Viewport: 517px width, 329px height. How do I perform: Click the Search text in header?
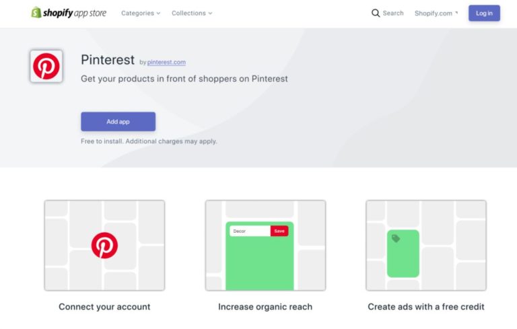(393, 13)
